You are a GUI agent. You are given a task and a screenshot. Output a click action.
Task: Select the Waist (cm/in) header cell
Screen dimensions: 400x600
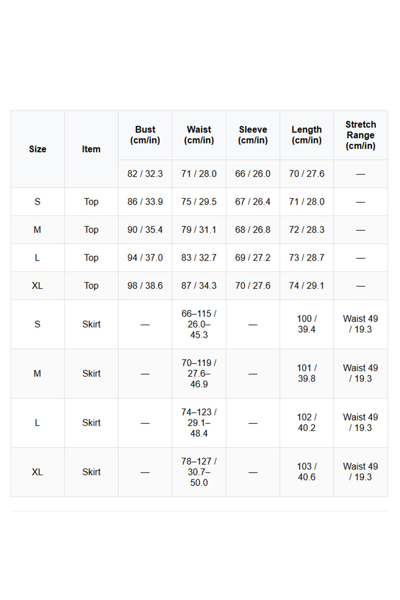pyautogui.click(x=199, y=135)
